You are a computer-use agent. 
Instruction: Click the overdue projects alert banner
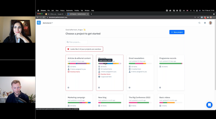84,49
